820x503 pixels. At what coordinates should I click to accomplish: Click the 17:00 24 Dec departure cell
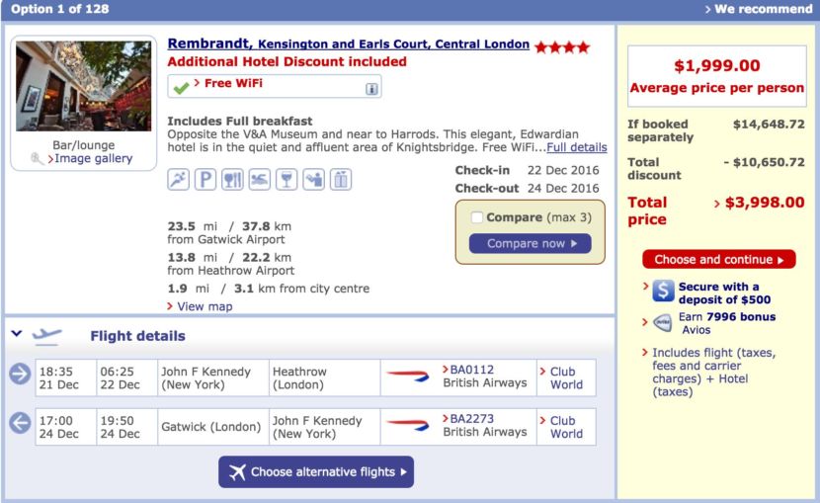click(x=66, y=427)
